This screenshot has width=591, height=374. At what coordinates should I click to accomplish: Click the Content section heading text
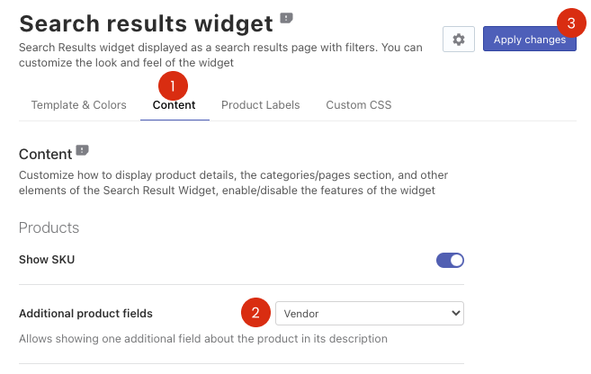45,155
